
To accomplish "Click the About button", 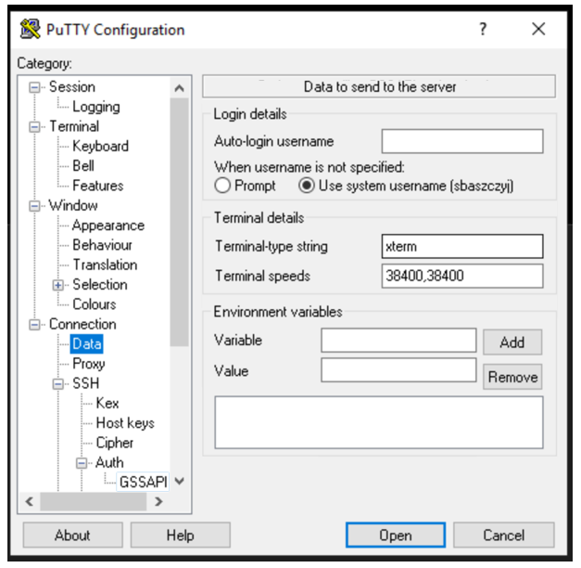I will point(72,535).
